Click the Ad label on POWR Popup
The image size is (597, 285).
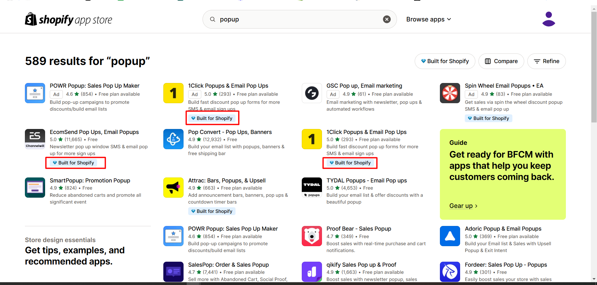[56, 94]
